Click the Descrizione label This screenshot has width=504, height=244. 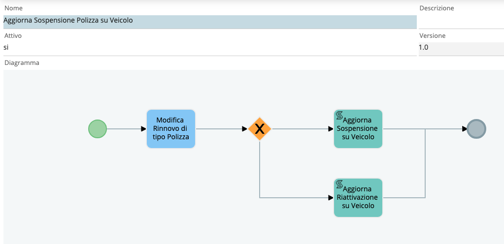click(x=437, y=8)
